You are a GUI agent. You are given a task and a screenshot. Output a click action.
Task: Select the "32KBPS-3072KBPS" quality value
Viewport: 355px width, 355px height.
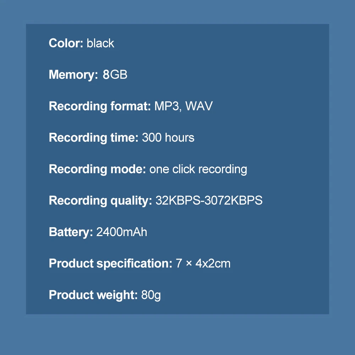click(209, 201)
